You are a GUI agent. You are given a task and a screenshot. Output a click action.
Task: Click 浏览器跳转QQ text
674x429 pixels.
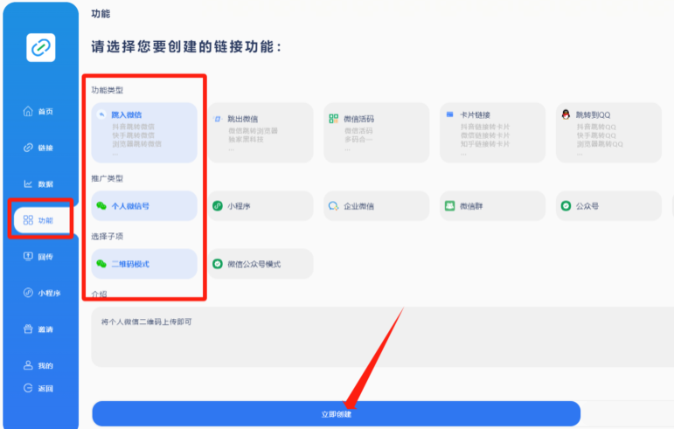[600, 144]
